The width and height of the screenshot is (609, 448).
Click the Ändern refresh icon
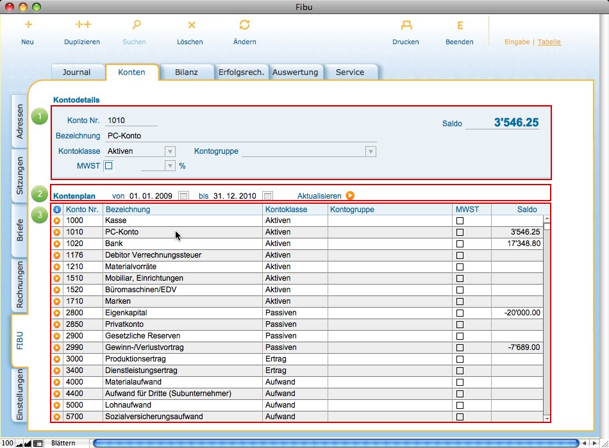pos(244,25)
